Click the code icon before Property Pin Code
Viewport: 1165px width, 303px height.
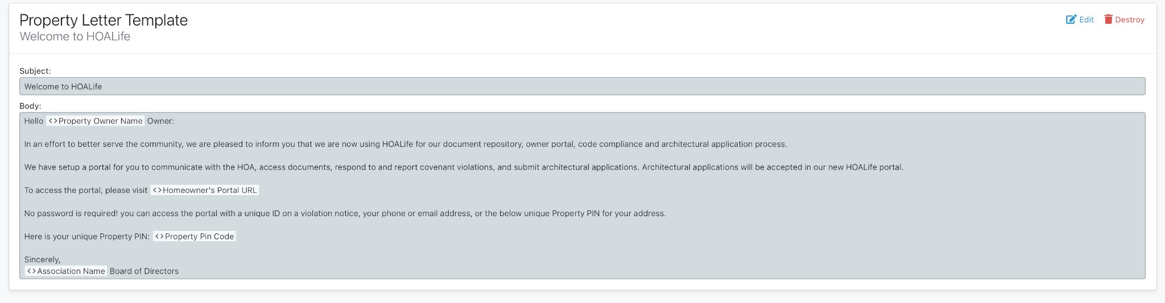159,237
